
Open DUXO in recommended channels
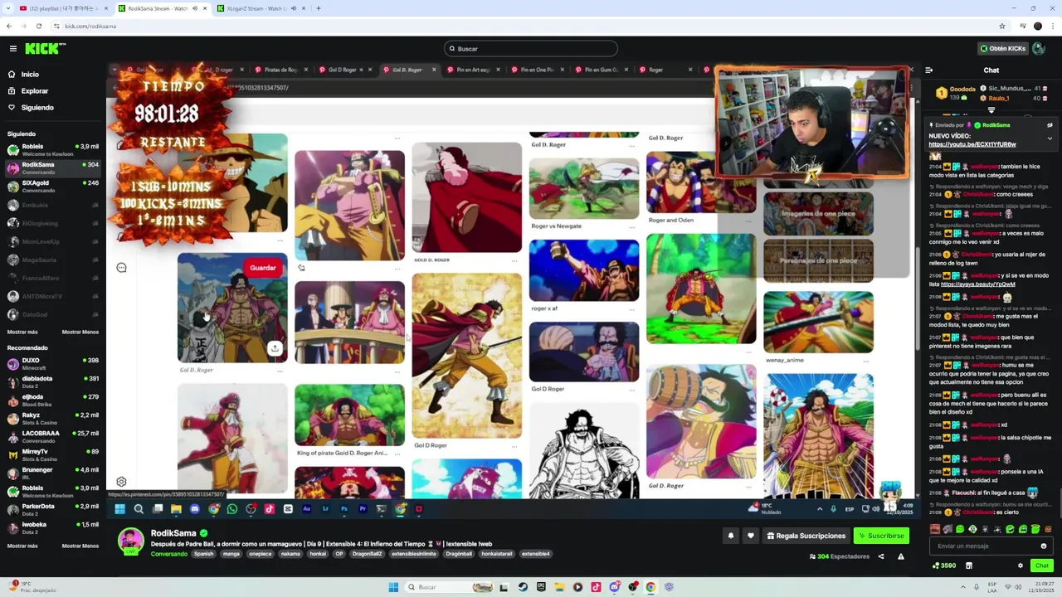[51, 363]
